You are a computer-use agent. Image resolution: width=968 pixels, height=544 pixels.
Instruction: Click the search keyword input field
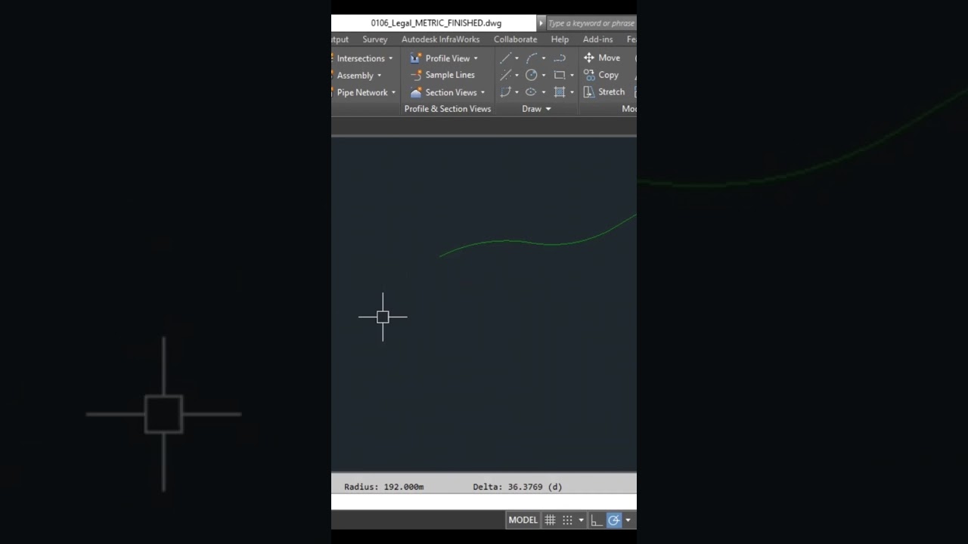591,23
